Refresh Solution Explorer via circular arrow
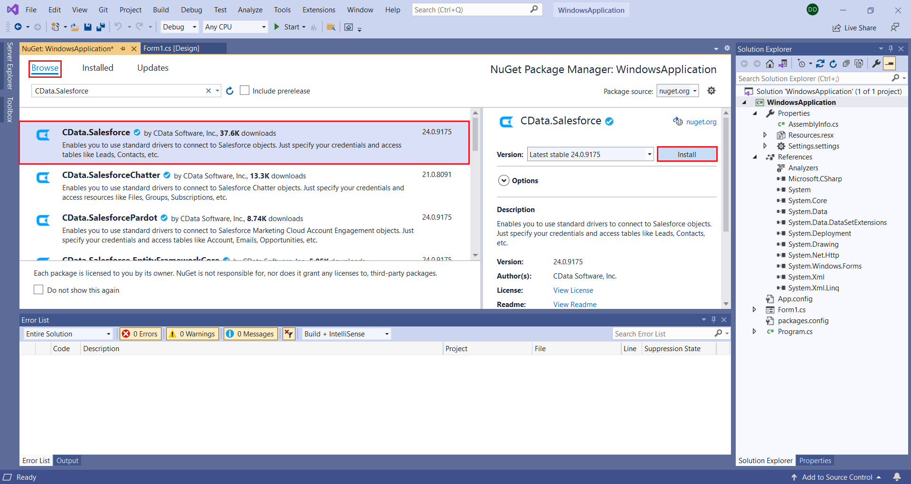 tap(833, 64)
